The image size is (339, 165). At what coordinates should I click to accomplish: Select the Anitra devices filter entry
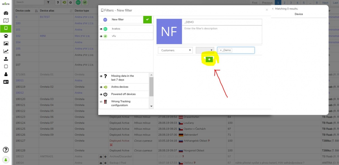[x=119, y=87]
